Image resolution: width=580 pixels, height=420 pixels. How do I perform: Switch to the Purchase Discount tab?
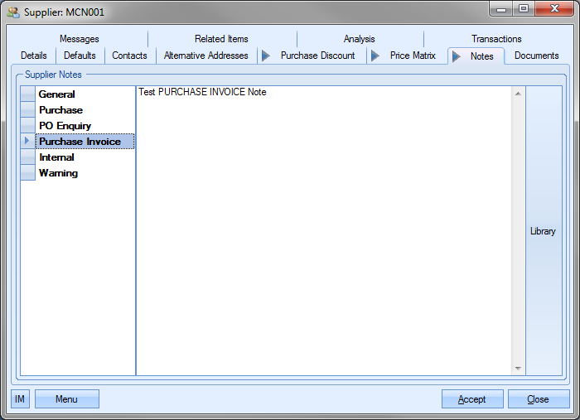[312, 56]
